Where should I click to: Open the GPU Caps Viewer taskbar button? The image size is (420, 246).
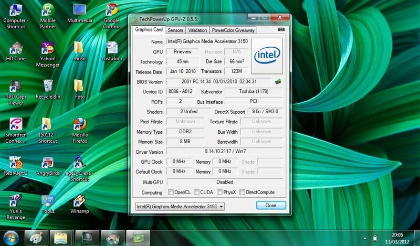pos(87,238)
